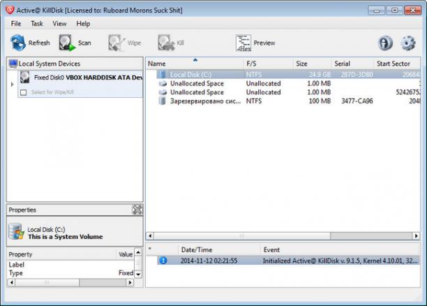The width and height of the screenshot is (427, 306).
Task: Click the Зарезервировано volume icon
Action: (163, 101)
